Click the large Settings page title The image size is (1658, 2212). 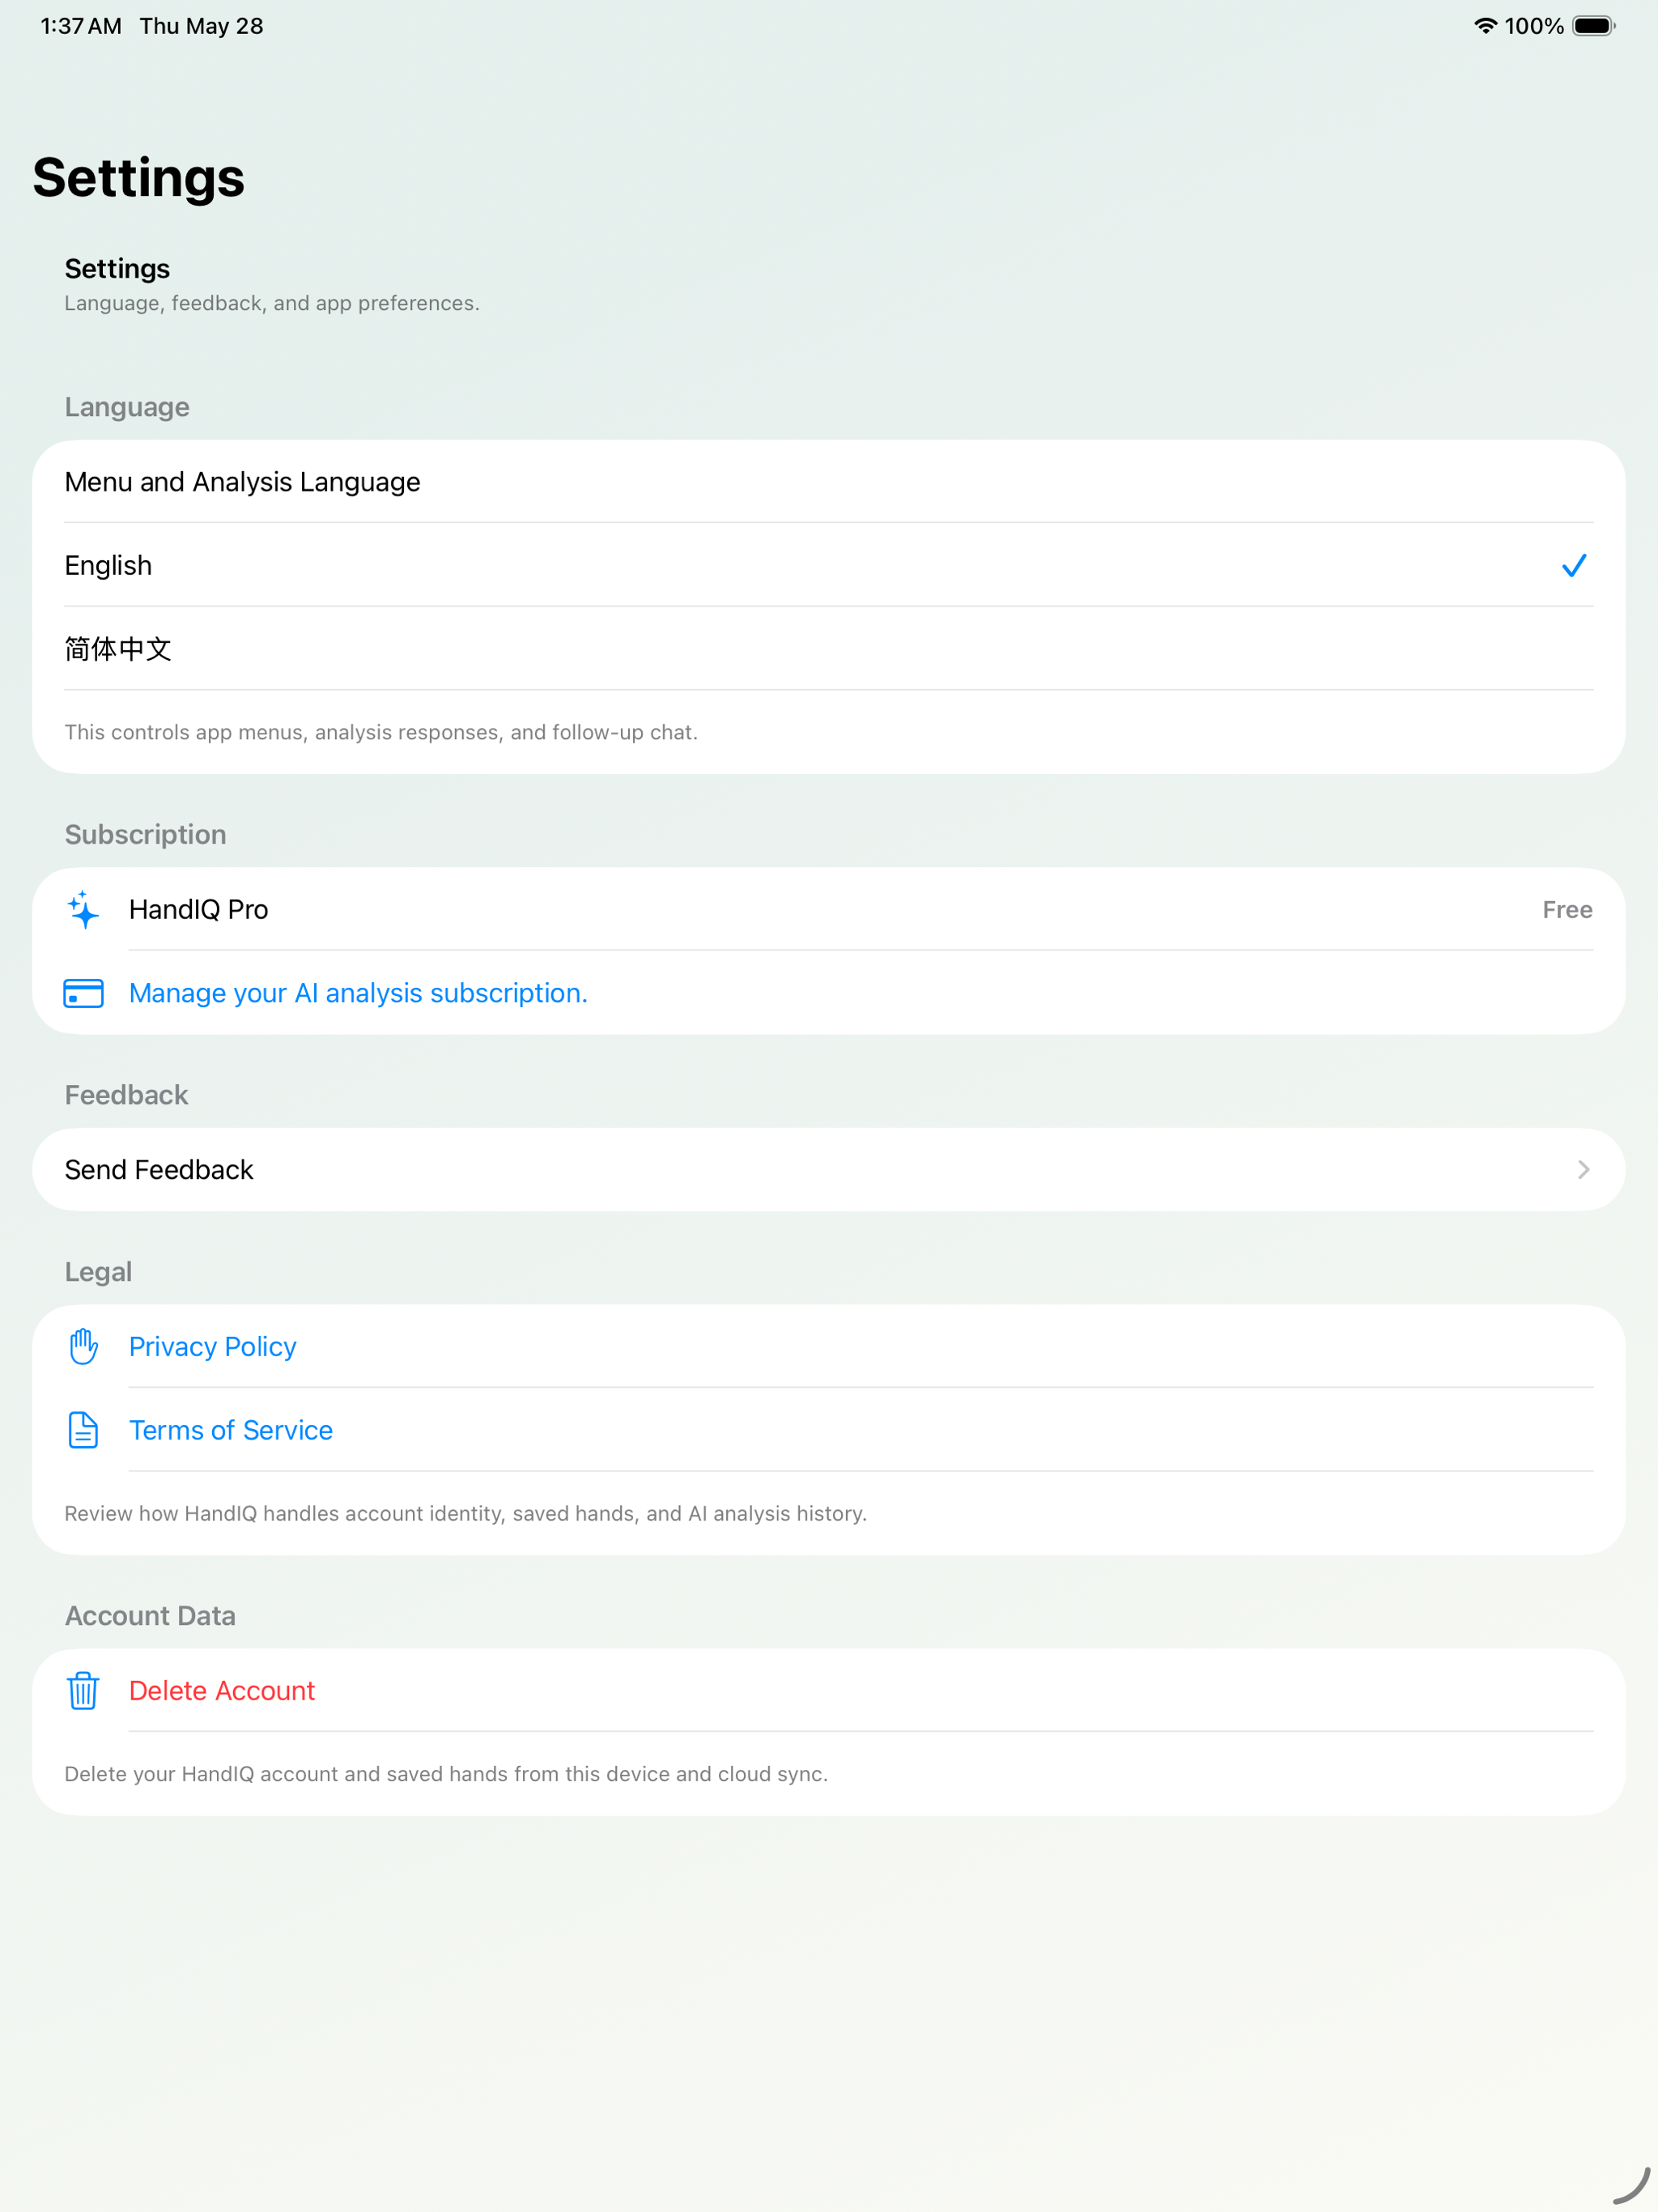(x=138, y=178)
